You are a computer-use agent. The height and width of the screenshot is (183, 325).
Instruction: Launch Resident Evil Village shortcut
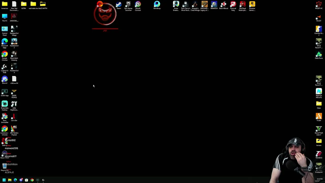coord(14,31)
